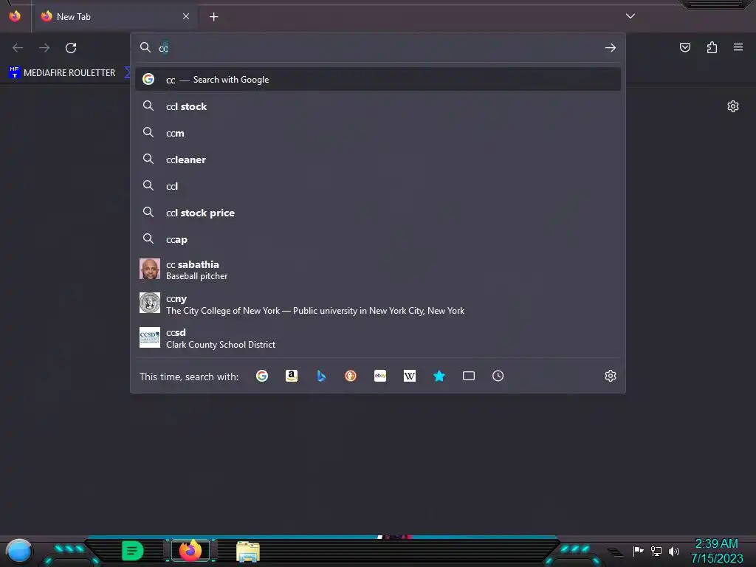756x567 pixels.
Task: Click the Start orb on taskbar
Action: tap(19, 551)
